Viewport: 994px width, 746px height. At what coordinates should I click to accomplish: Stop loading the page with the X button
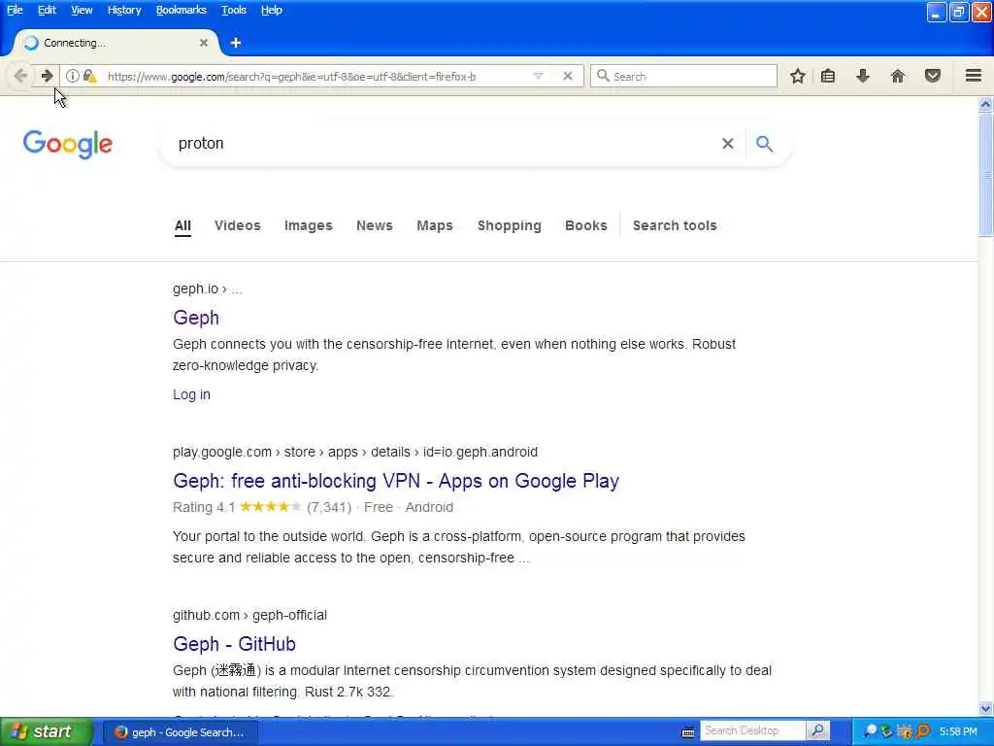[567, 76]
